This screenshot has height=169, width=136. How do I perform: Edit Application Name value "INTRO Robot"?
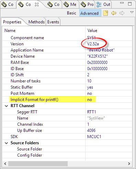(101, 50)
